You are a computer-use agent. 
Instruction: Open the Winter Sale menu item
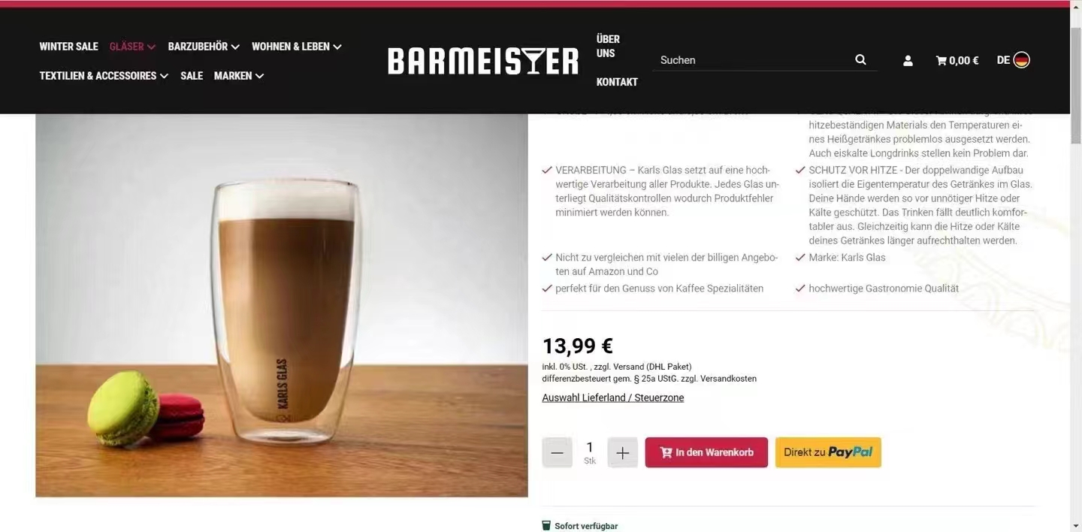(68, 47)
